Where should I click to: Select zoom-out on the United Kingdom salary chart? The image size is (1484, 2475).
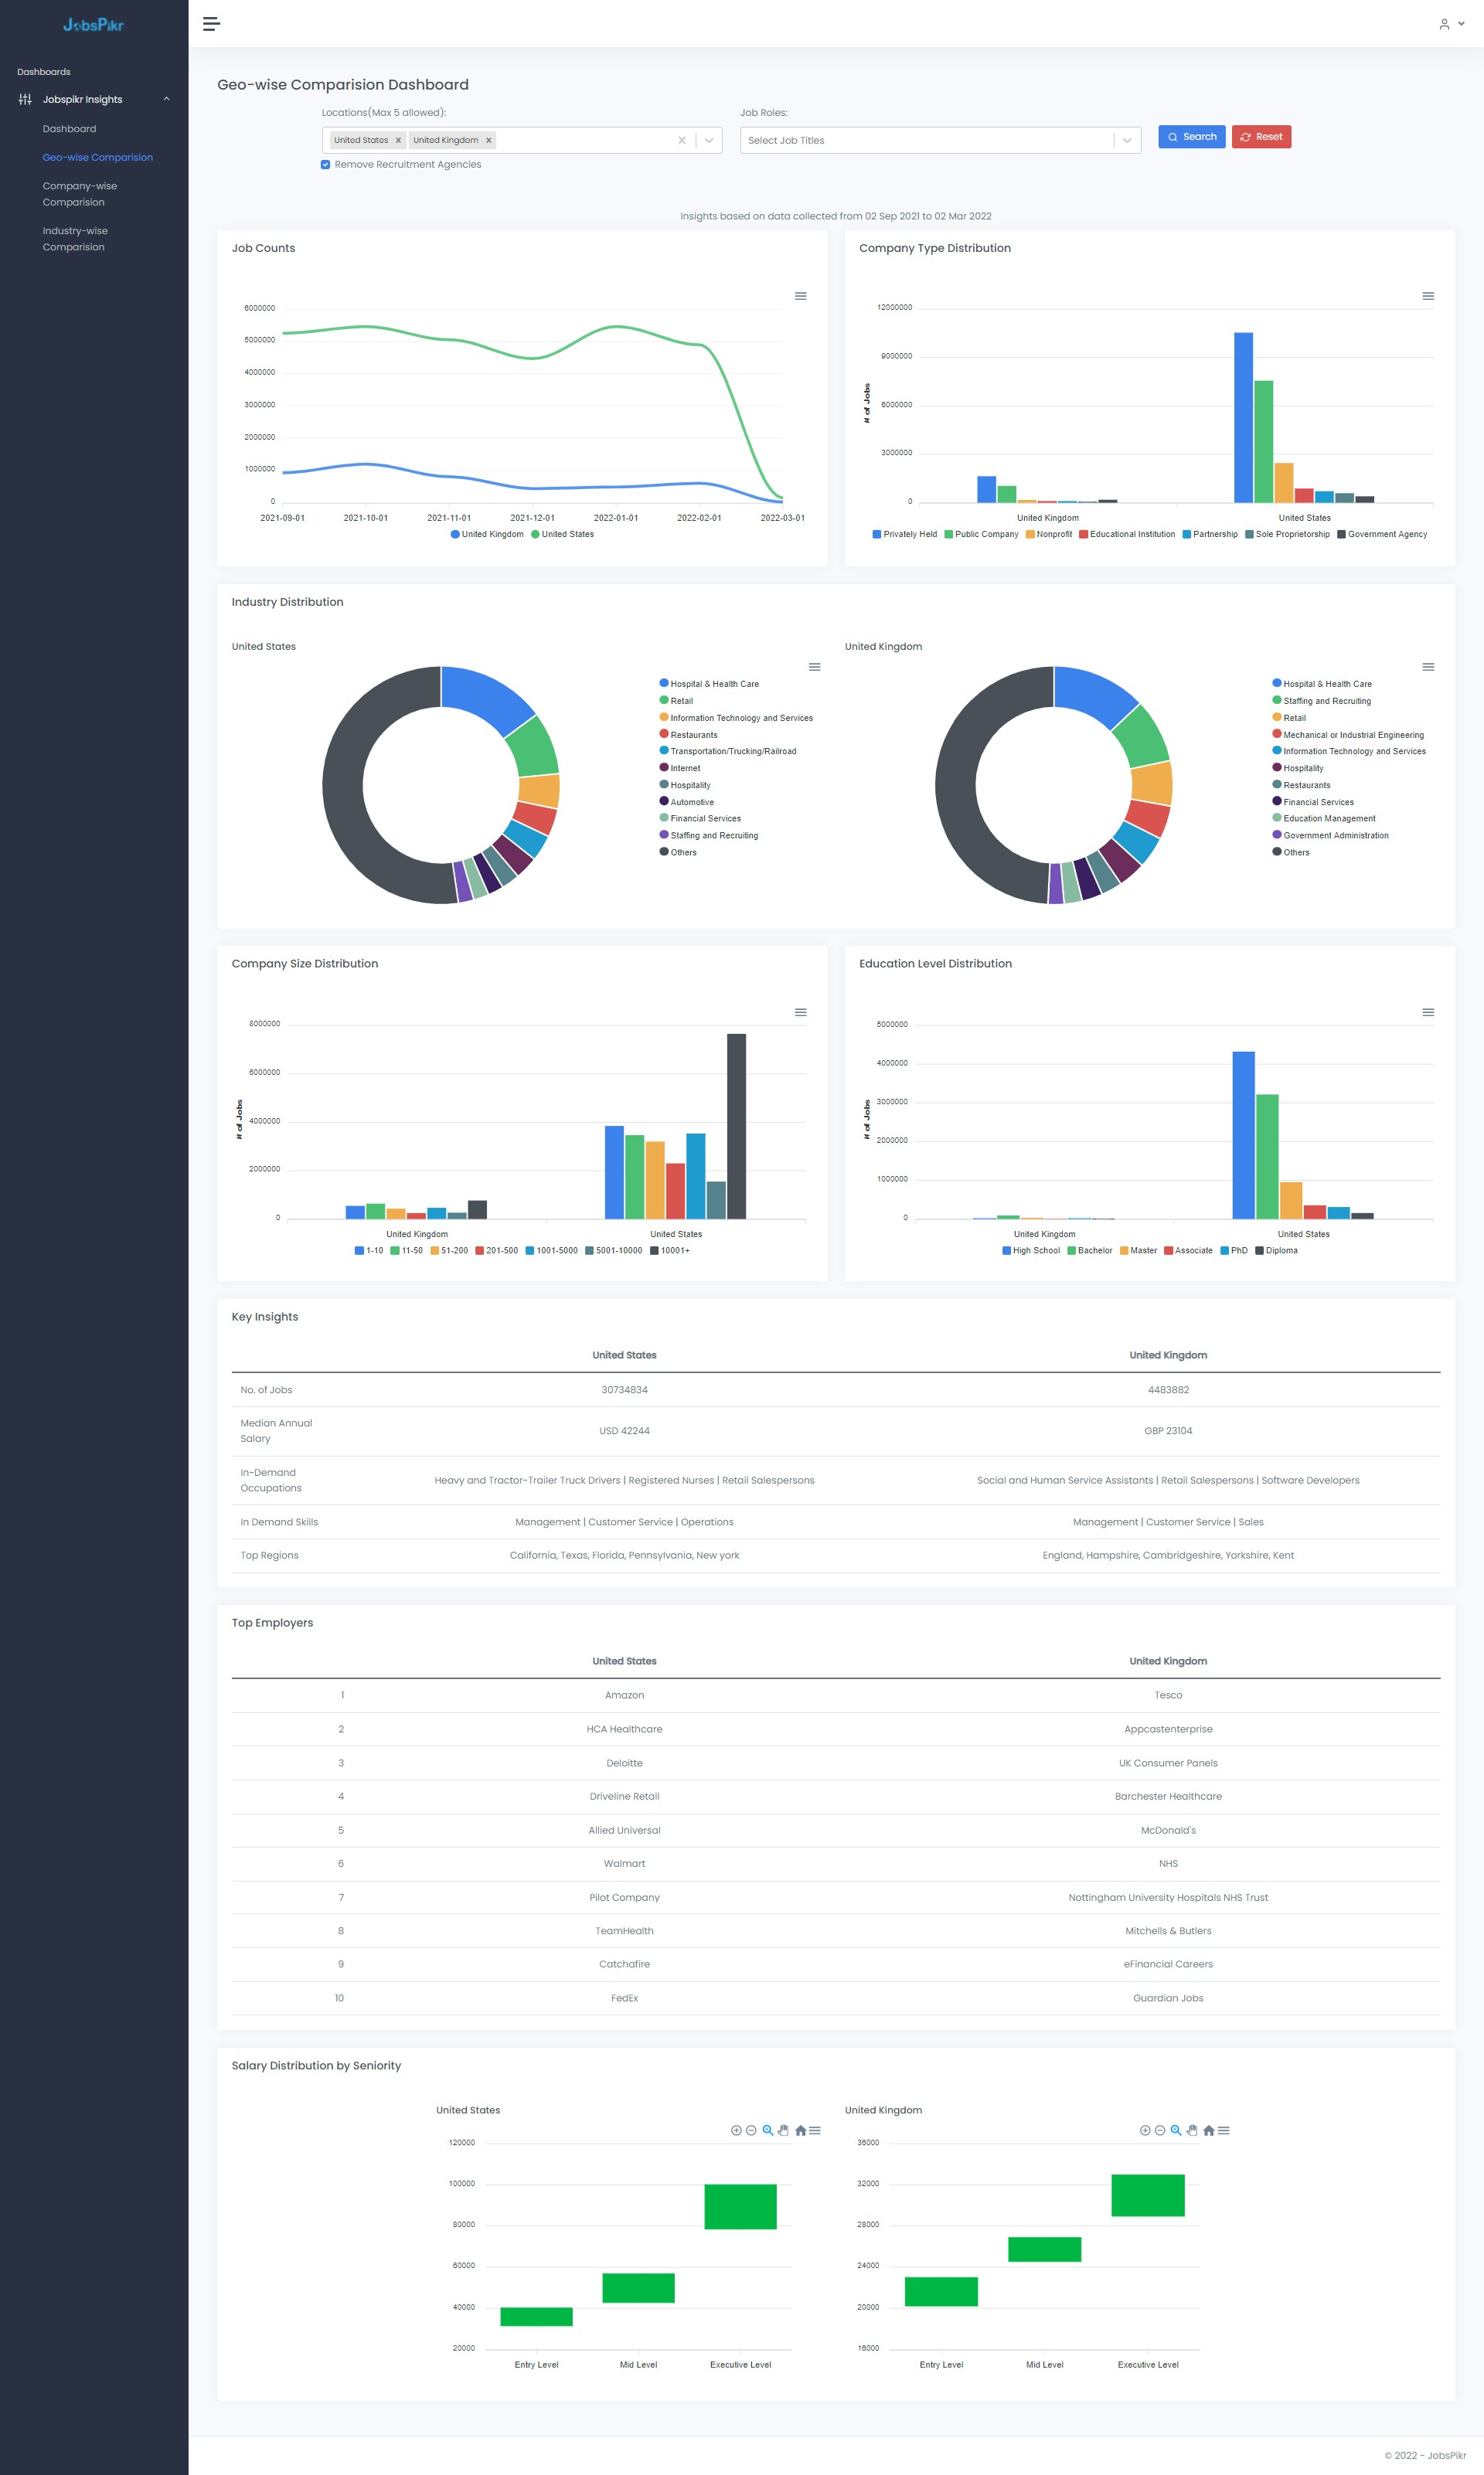[x=1161, y=2131]
